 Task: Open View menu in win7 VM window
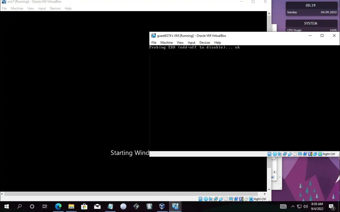point(31,8)
